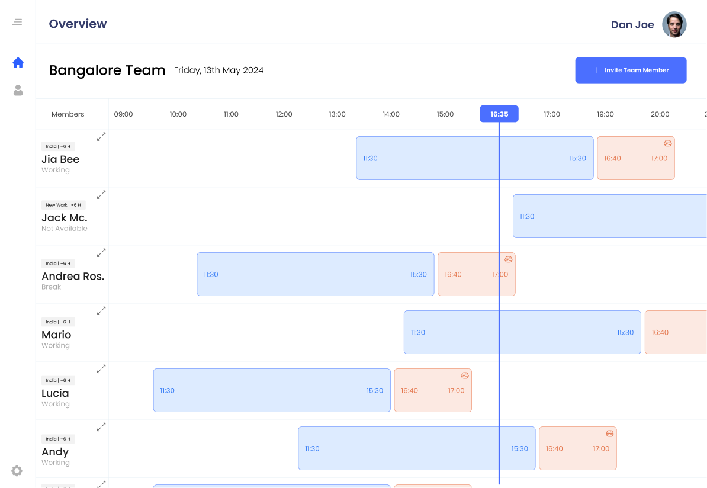
Task: Click the 12:00 time header label
Action: coord(284,114)
